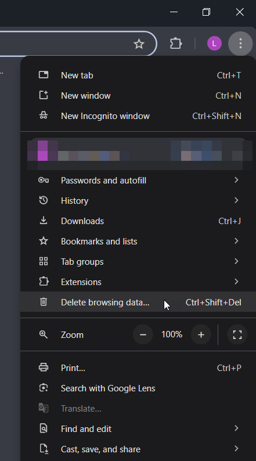Click the trash icon for Delete browsing data

(44, 302)
